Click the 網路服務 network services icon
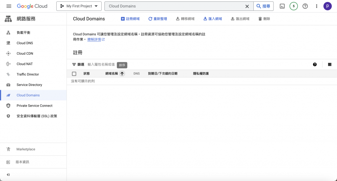The width and height of the screenshot is (337, 181). coord(8,19)
